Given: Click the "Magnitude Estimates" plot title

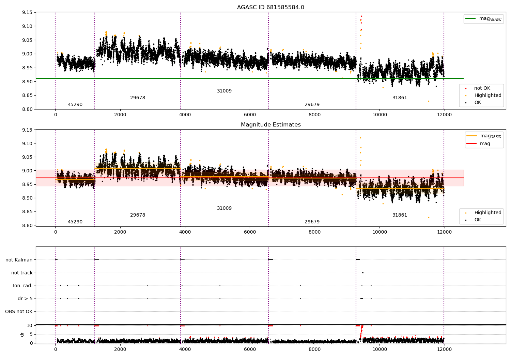Looking at the screenshot, I should (x=270, y=125).
